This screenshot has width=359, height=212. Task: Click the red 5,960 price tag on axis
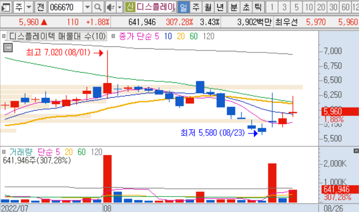[340, 111]
